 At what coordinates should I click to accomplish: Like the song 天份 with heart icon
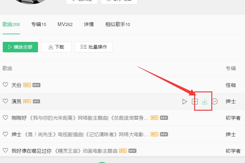point(6,85)
